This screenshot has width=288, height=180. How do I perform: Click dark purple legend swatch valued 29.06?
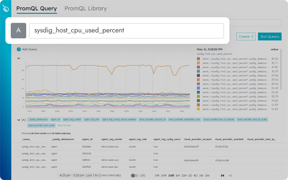click(198, 75)
